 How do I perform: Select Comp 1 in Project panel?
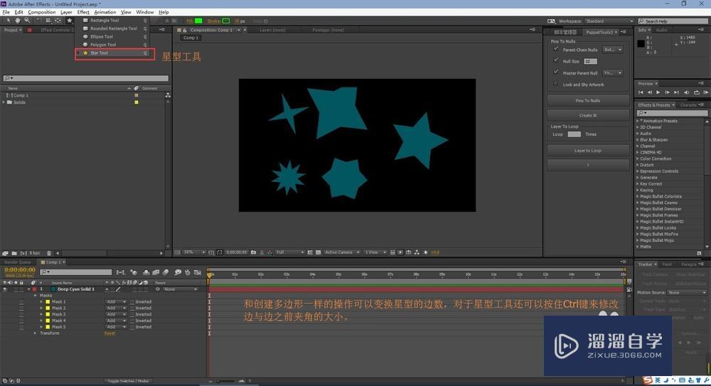pyautogui.click(x=21, y=96)
